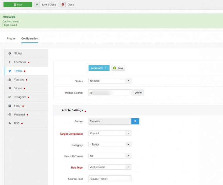The height and width of the screenshot is (185, 223).
Task: Click the Pinterest icon in sidebar
Action: tap(10, 115)
